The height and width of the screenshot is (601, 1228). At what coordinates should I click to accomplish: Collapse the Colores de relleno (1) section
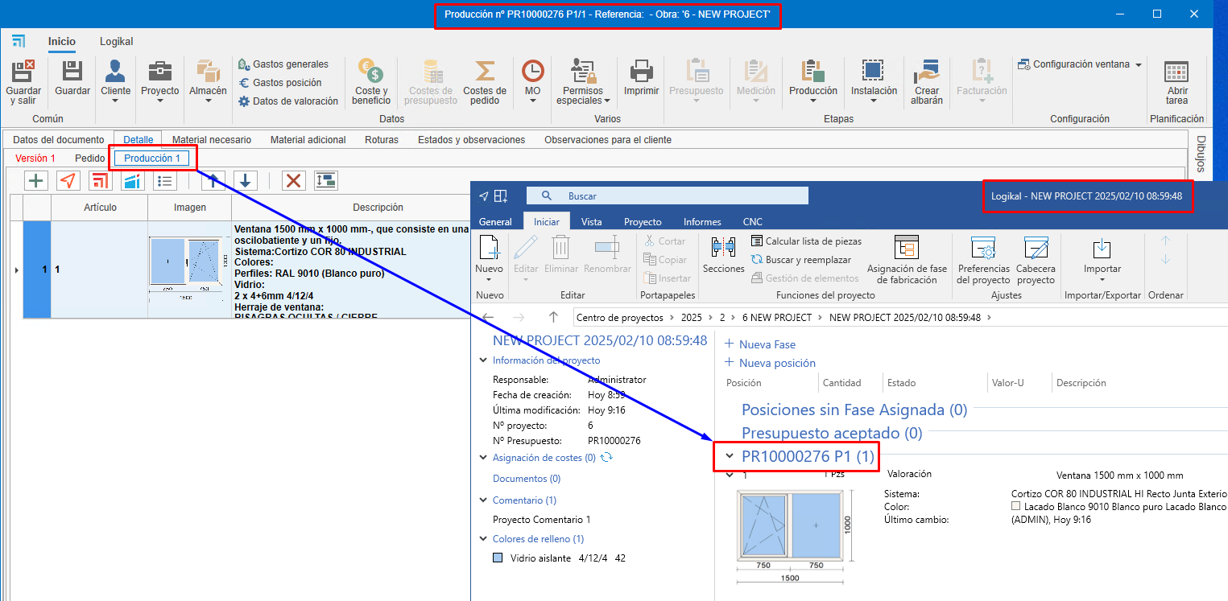tap(483, 539)
